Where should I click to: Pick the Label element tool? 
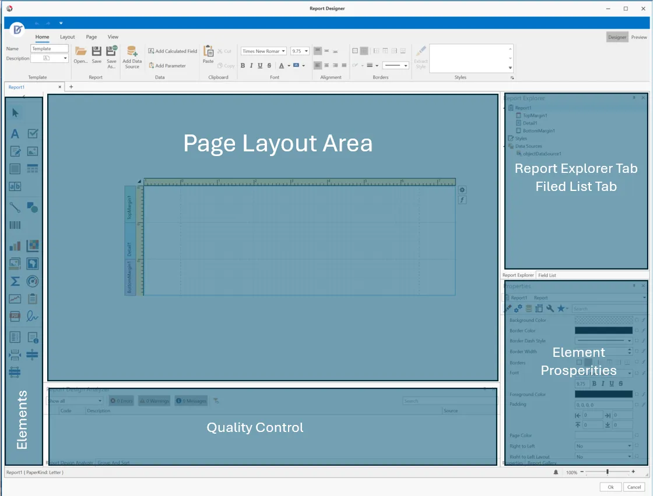pos(15,133)
